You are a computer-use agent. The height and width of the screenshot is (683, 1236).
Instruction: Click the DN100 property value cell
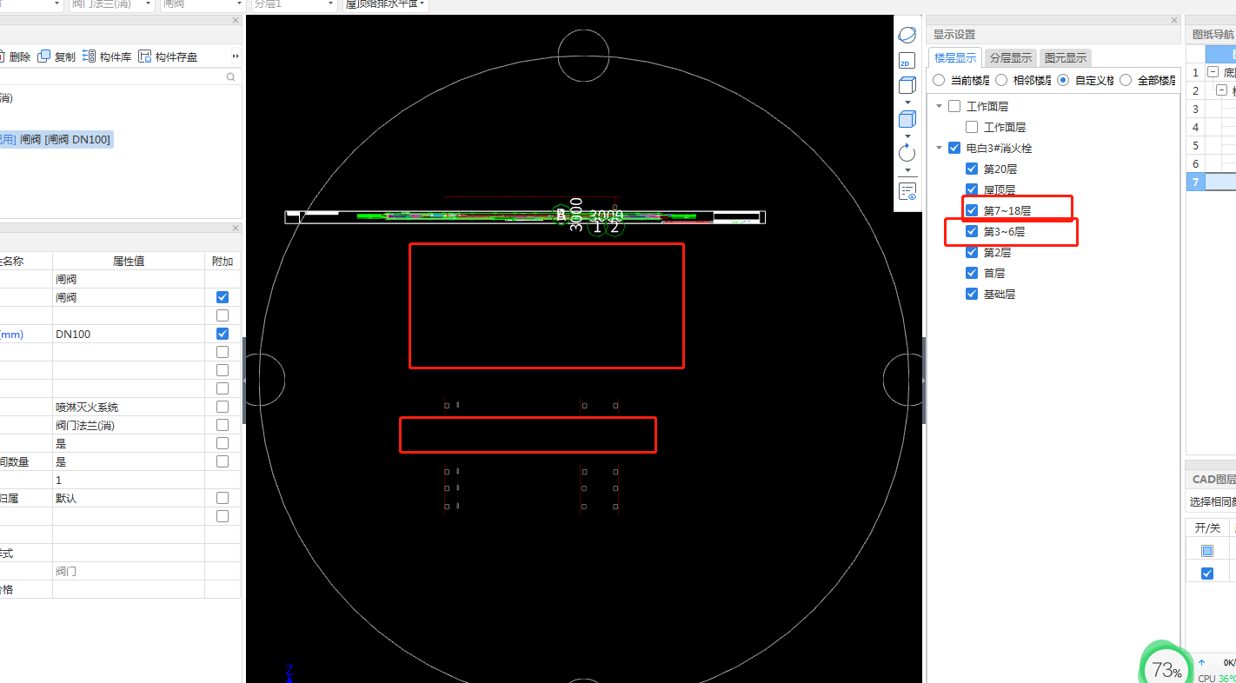[x=129, y=334]
